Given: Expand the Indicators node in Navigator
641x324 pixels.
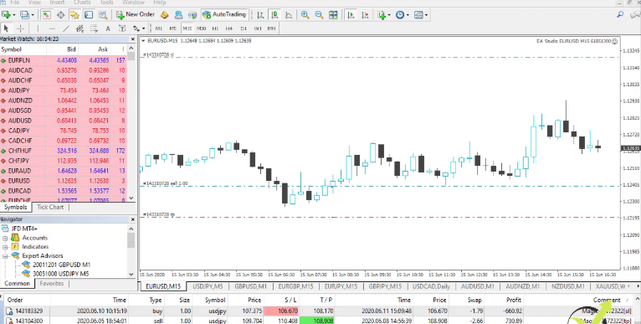Looking at the screenshot, I should tap(5, 247).
